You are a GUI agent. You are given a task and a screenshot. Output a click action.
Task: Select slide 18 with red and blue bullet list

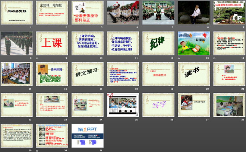tap(123, 74)
